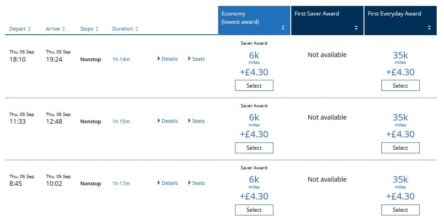Sort by Stops column arrows icon
Screen dimensions: 444x220
pos(97,29)
